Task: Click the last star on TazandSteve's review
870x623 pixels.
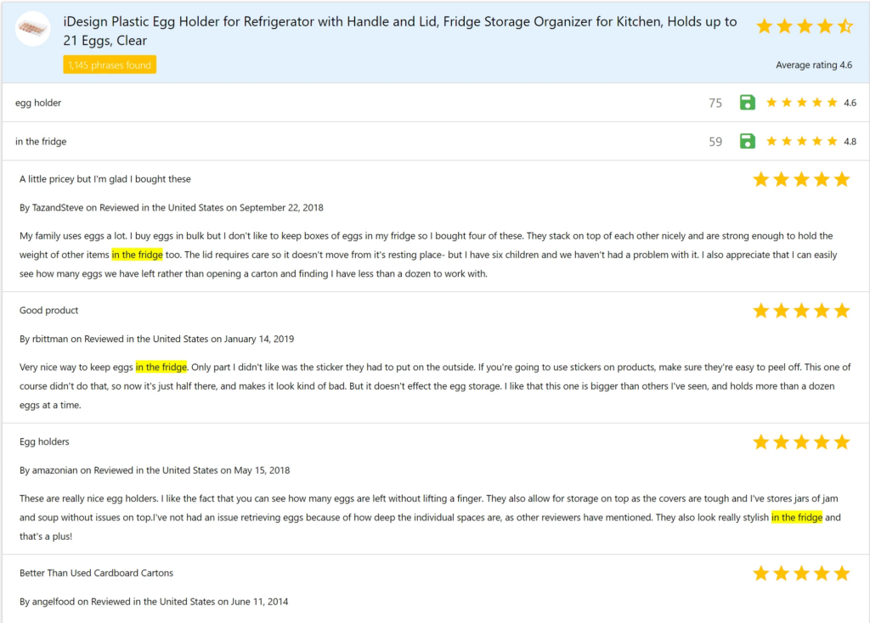Action: coord(843,179)
